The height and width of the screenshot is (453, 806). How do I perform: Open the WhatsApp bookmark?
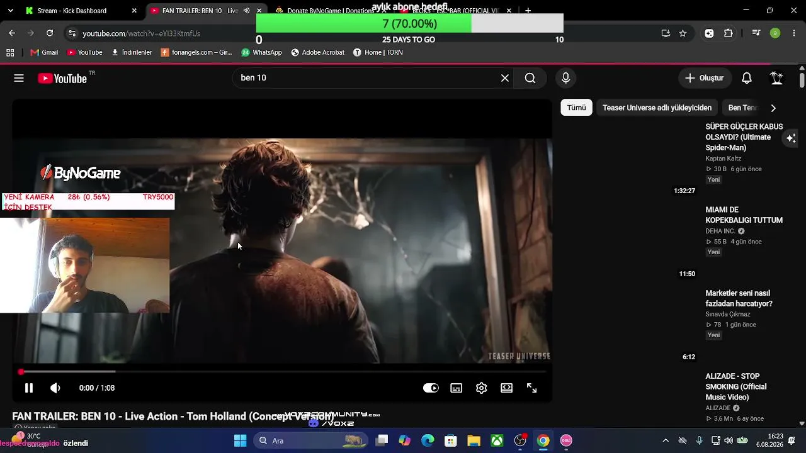click(261, 52)
